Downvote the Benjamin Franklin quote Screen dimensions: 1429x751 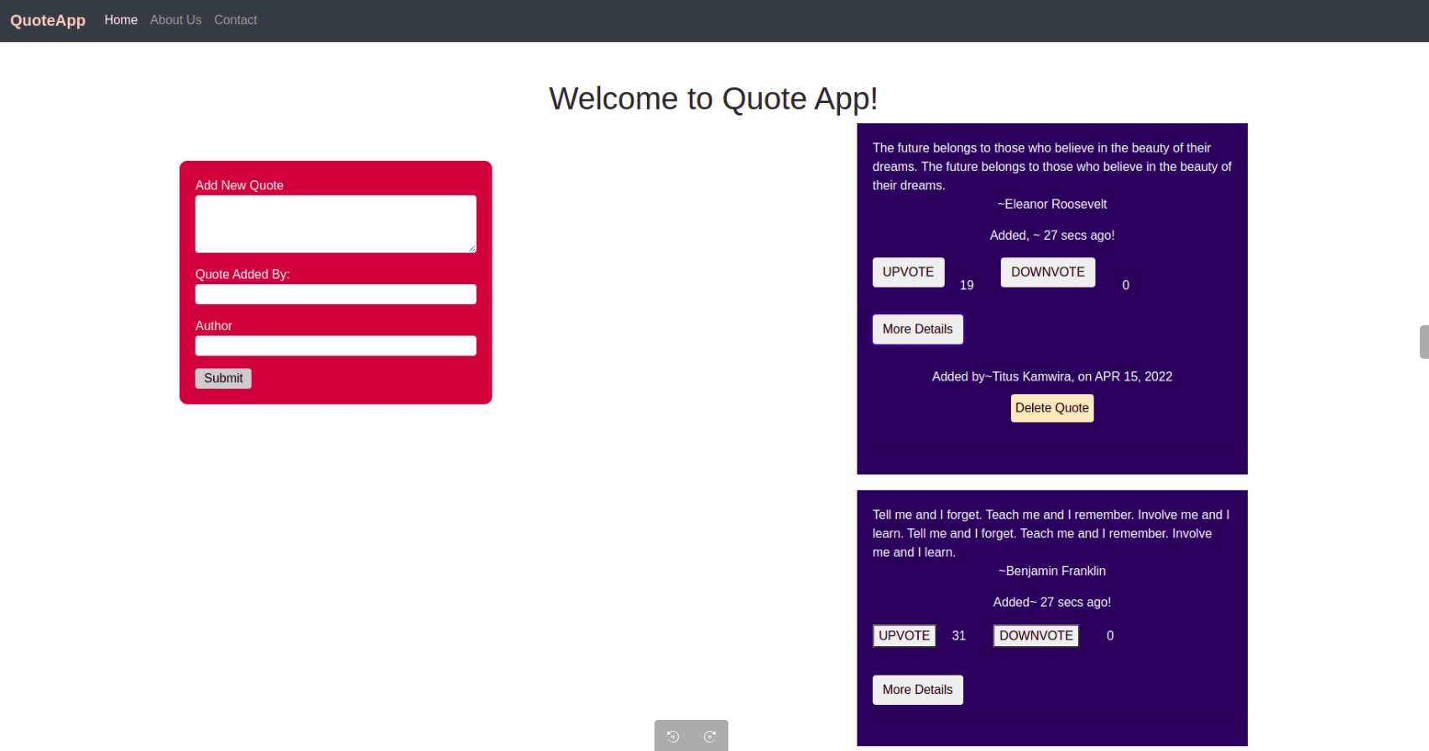1036,636
